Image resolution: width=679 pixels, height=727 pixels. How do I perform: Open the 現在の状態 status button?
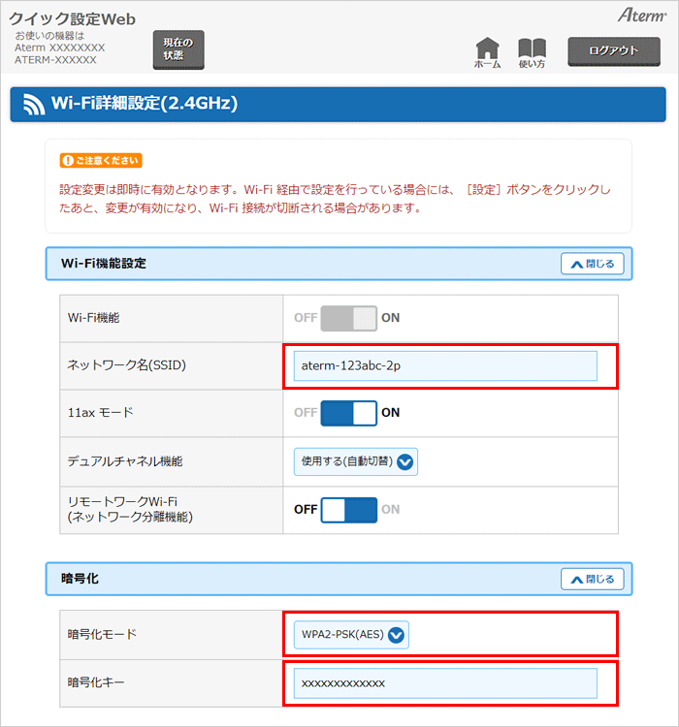coord(178,49)
